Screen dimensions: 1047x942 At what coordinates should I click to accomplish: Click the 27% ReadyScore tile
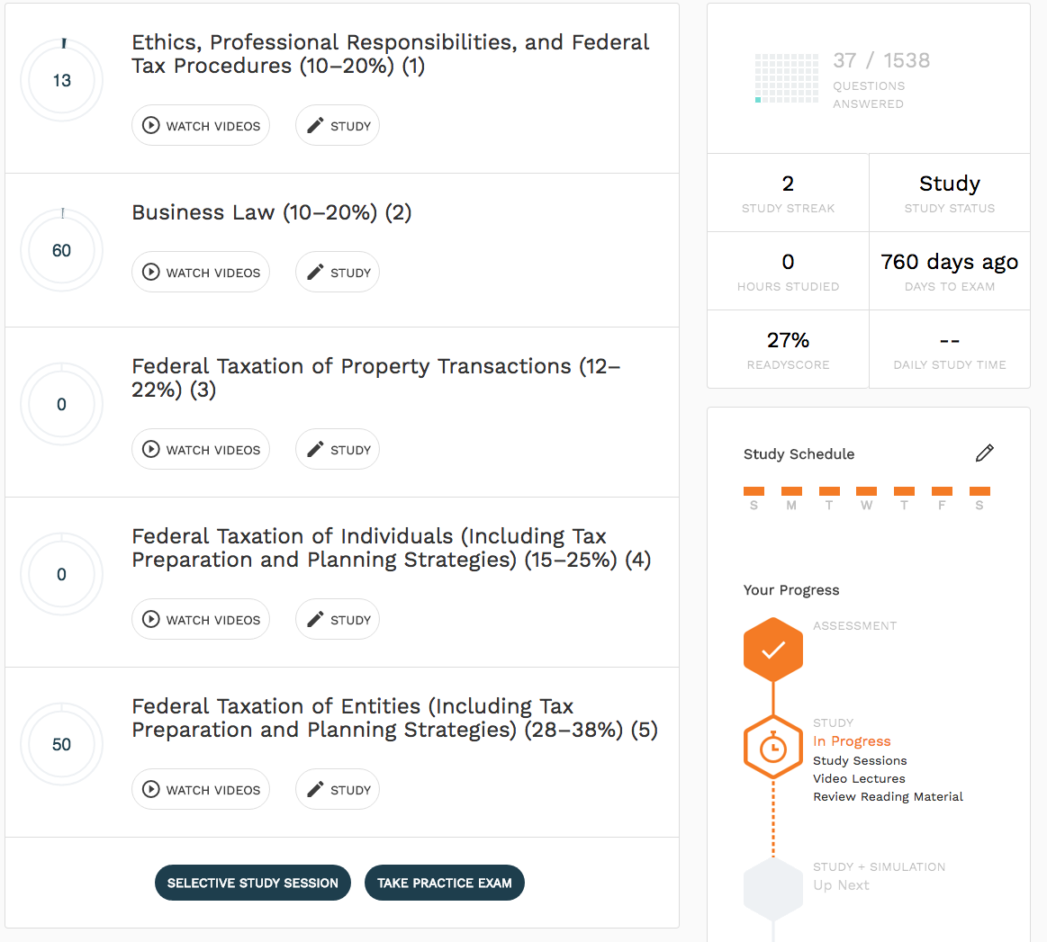pyautogui.click(x=788, y=349)
